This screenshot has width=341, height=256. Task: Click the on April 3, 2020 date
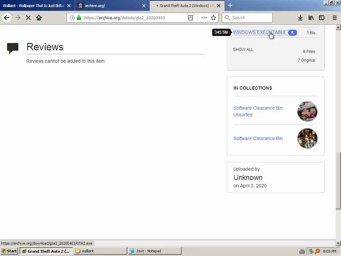(x=250, y=186)
